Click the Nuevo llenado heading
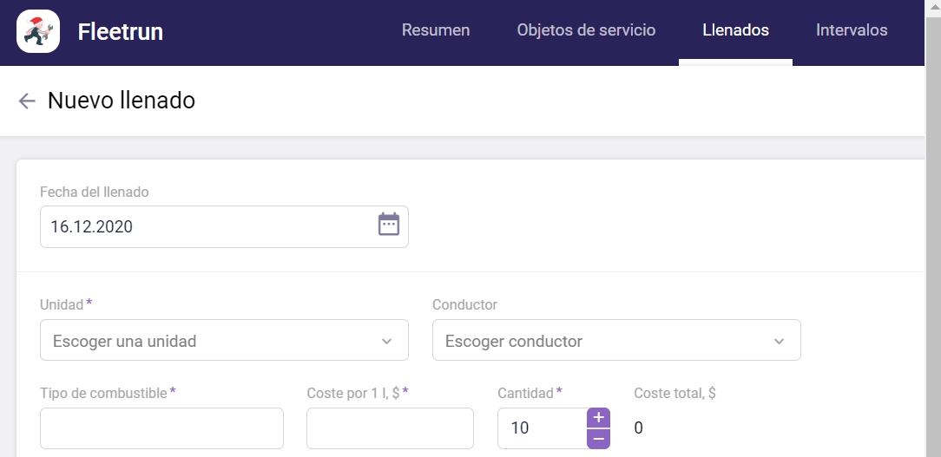 click(122, 100)
